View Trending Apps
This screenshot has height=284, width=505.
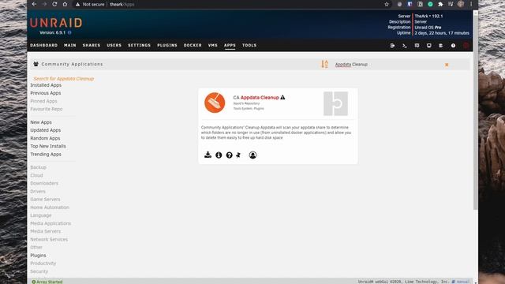coord(46,155)
